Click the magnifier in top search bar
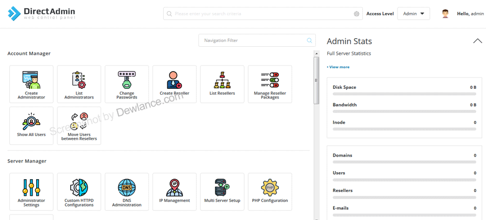This screenshot has width=486, height=220. tap(169, 14)
